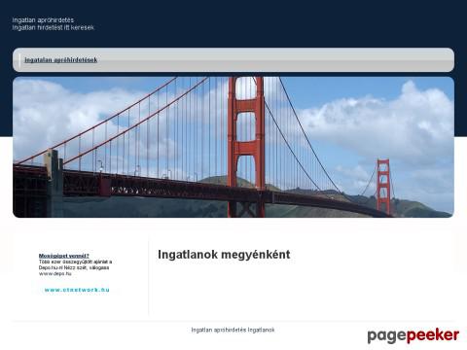This screenshot has width=467, height=350.
Task: Open the 'Ingatlan apróhirdetések' menu link
Action: [61, 60]
